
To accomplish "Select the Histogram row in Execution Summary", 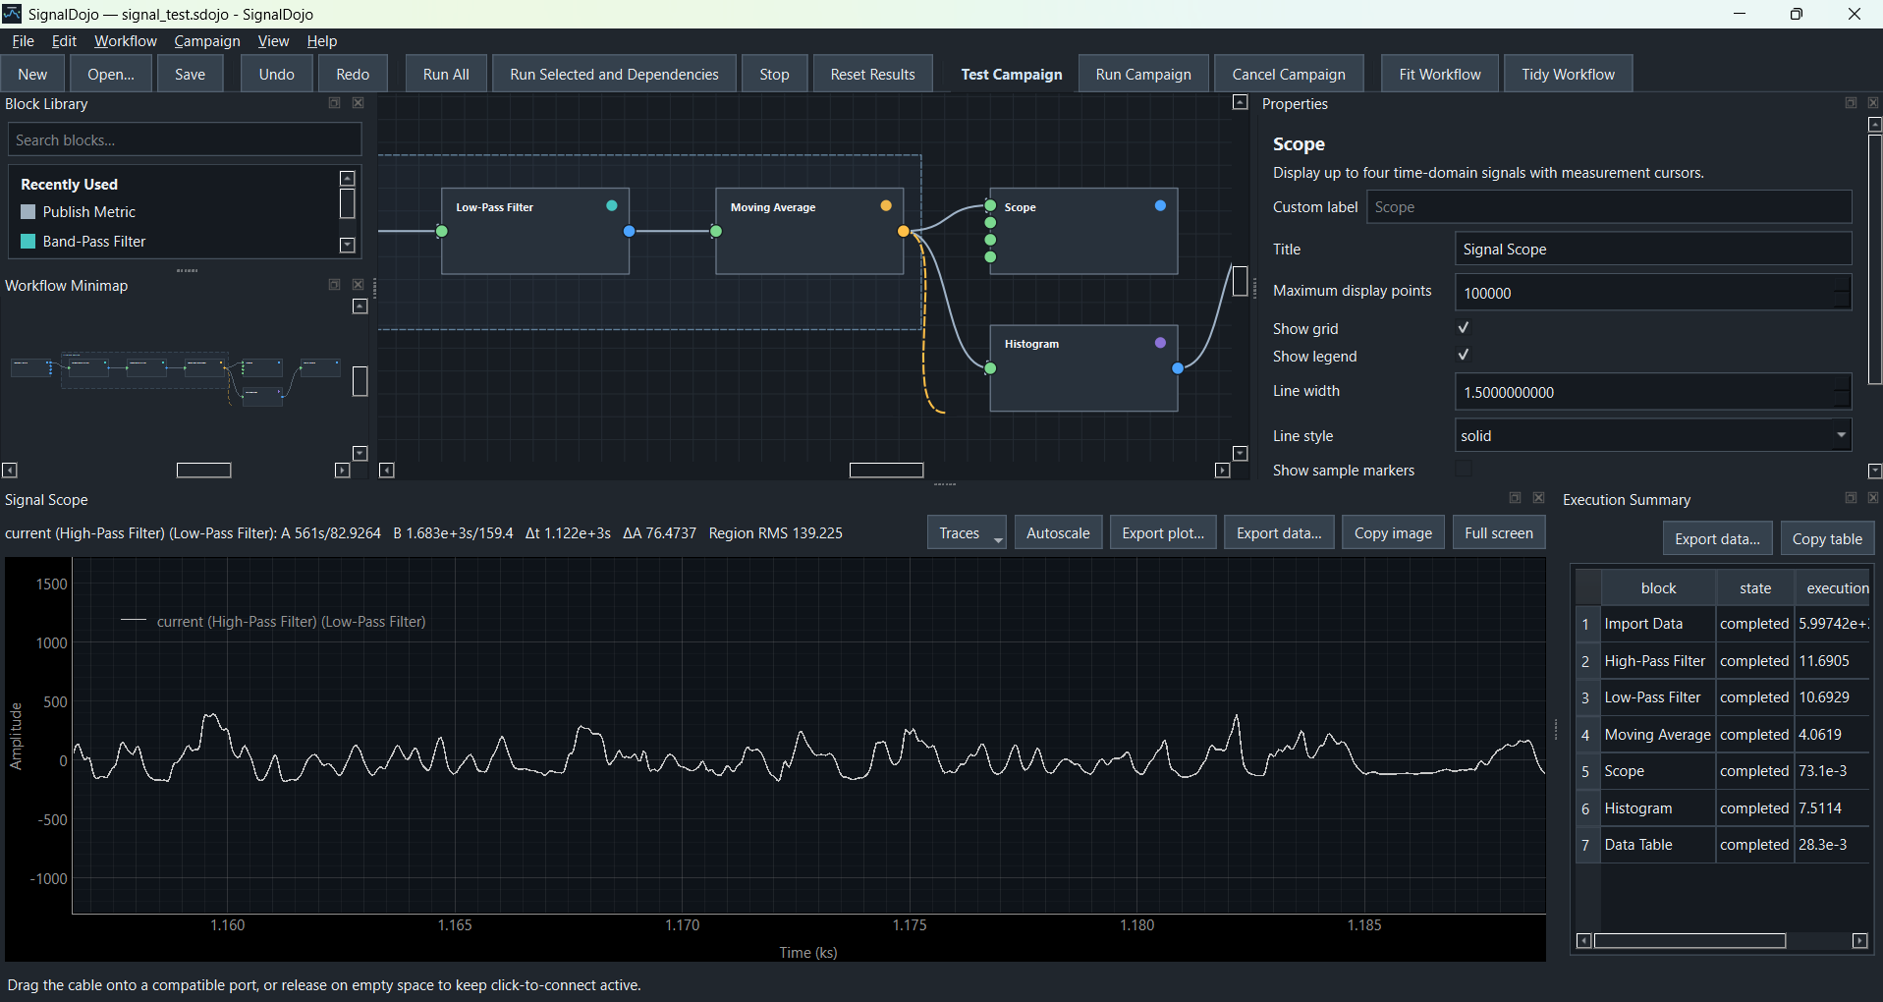I will coord(1724,808).
